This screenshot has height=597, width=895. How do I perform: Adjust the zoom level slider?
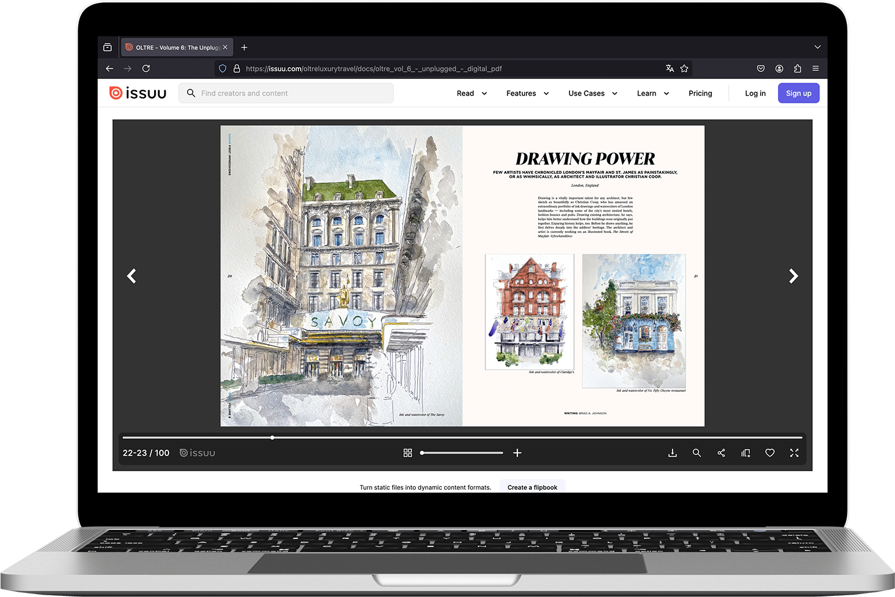click(x=462, y=453)
